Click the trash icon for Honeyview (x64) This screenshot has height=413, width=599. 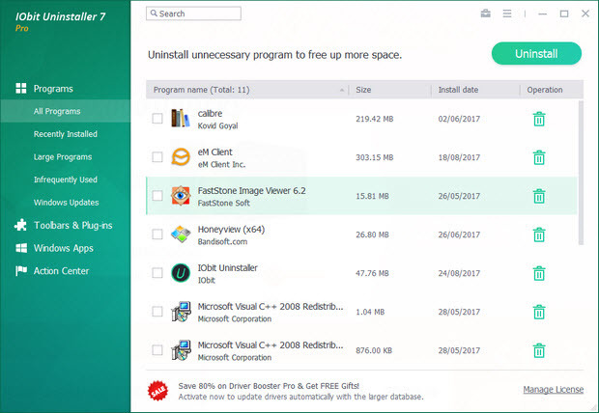[539, 234]
